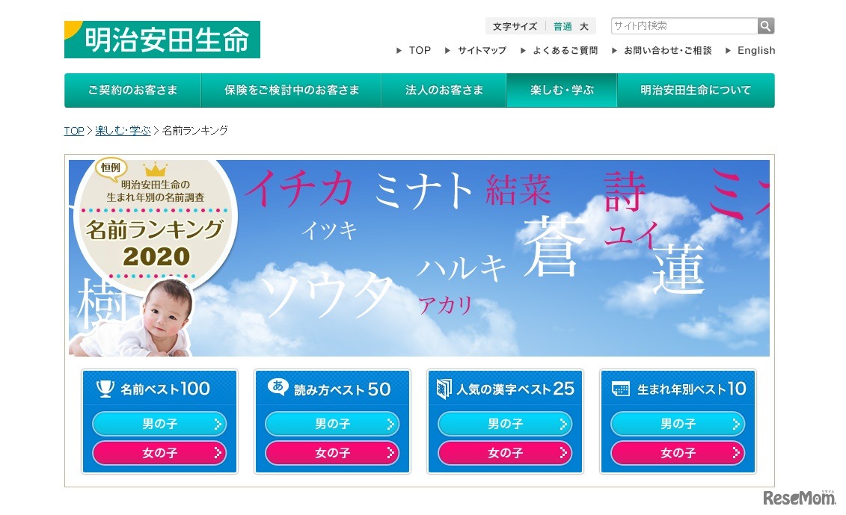
Task: Open 男の子 under 人気の漢字ベスト25
Action: tap(504, 424)
